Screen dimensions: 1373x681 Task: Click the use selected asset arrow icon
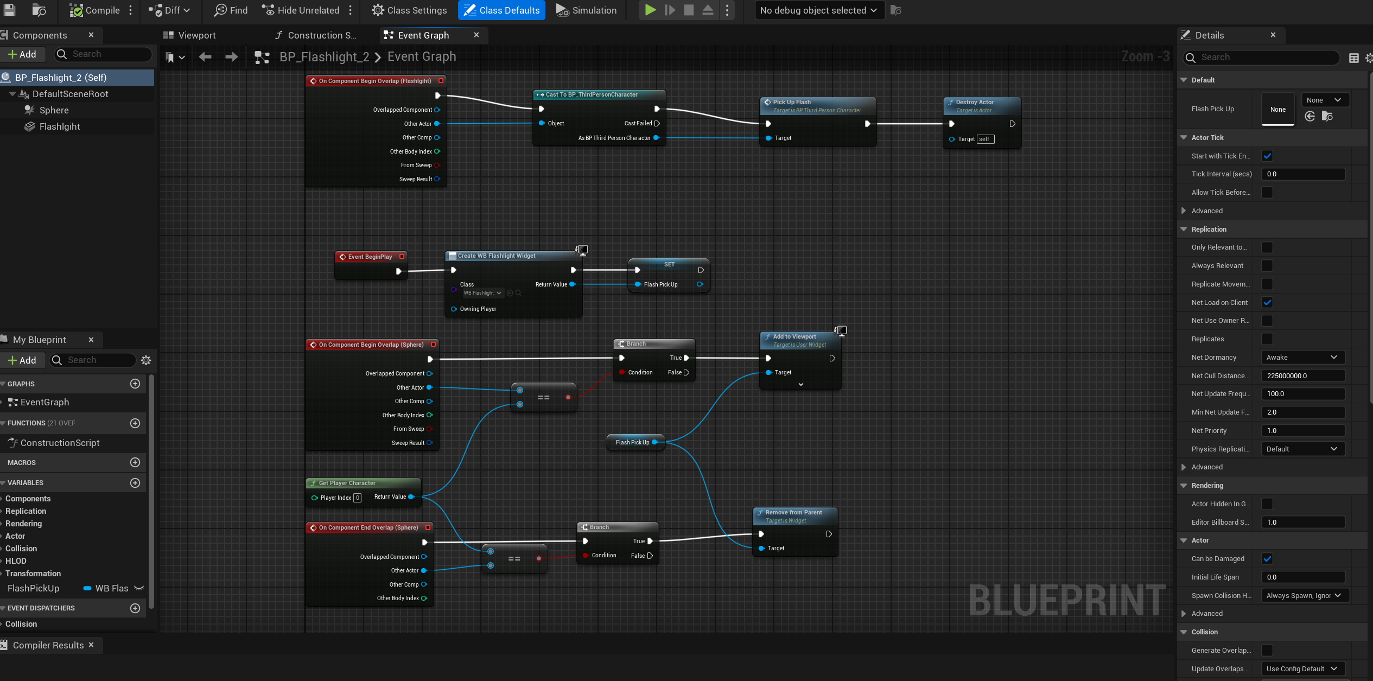tap(1310, 116)
